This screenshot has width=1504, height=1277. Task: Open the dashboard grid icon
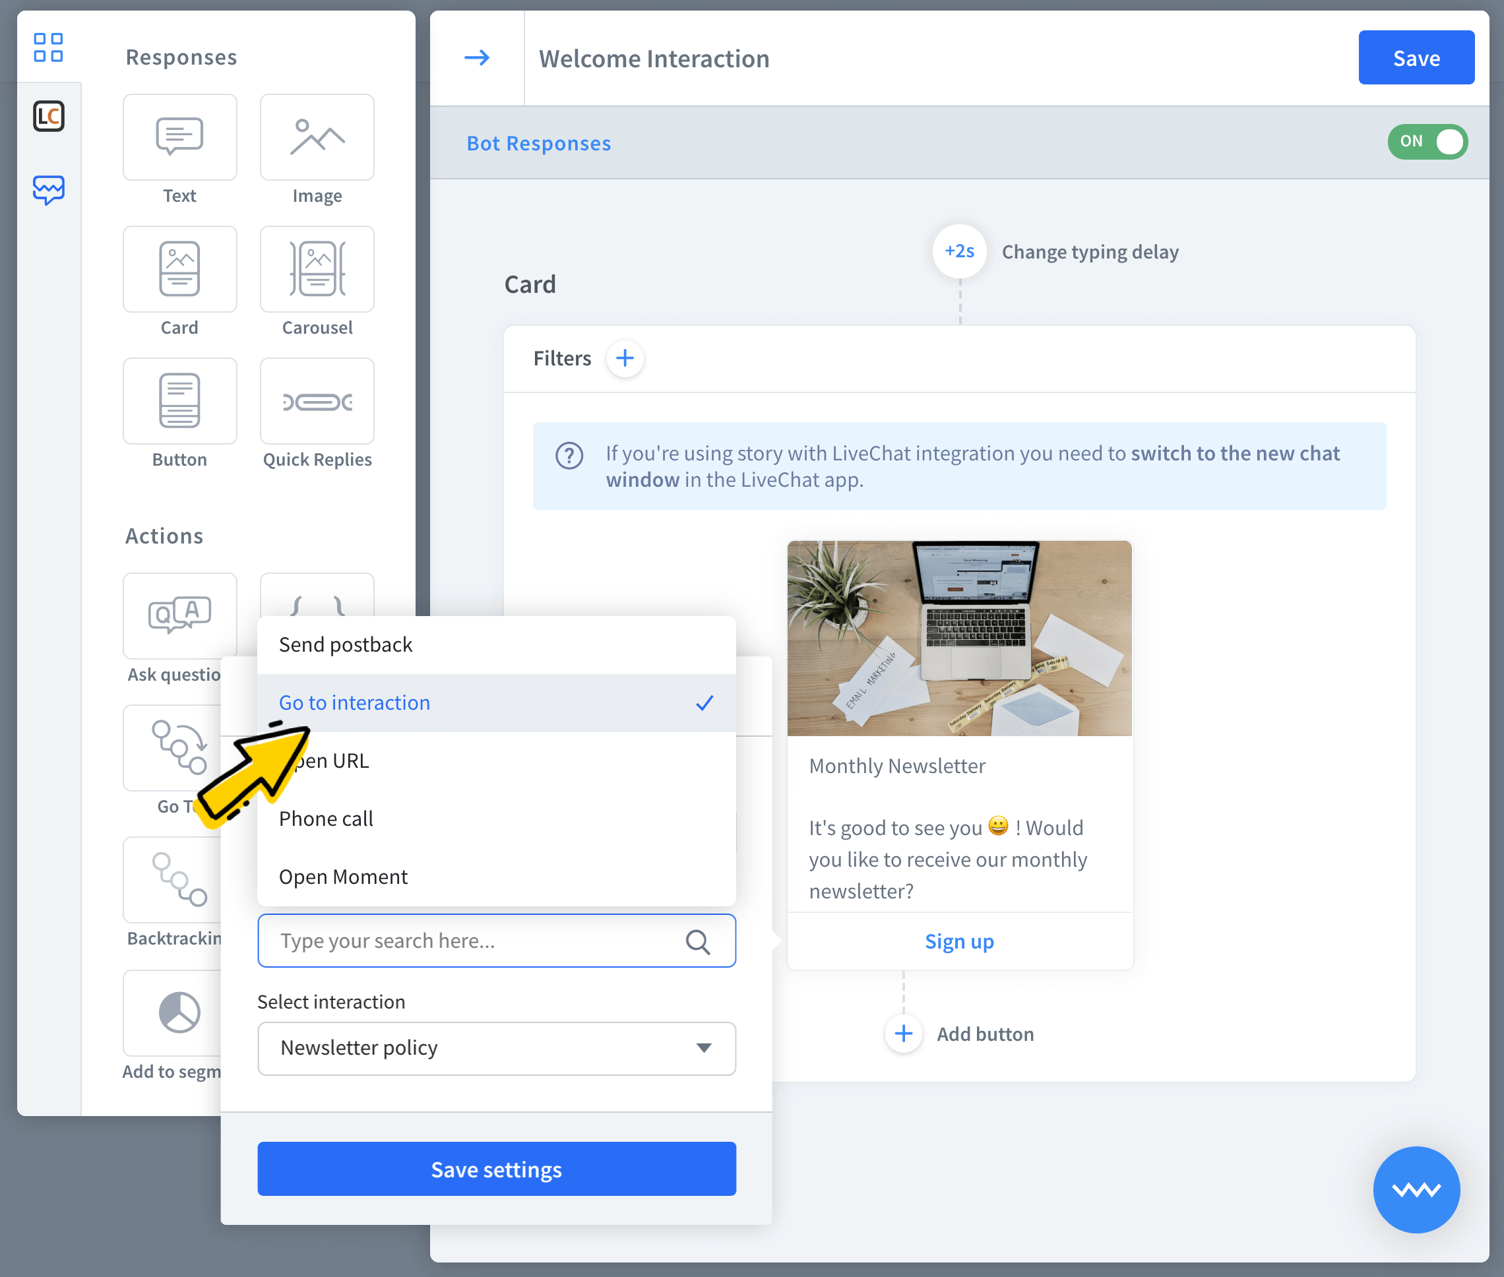(49, 47)
